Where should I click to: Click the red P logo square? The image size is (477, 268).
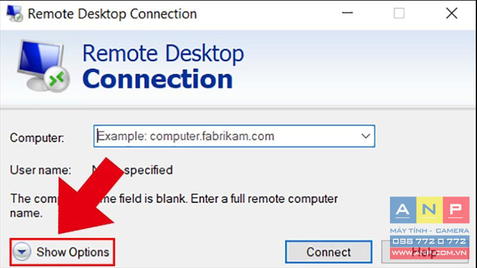coord(456,210)
